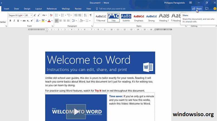Screen dimensions: 217x121
Task: Expand the bullet library dropdown arrow
Action: tap(59, 15)
